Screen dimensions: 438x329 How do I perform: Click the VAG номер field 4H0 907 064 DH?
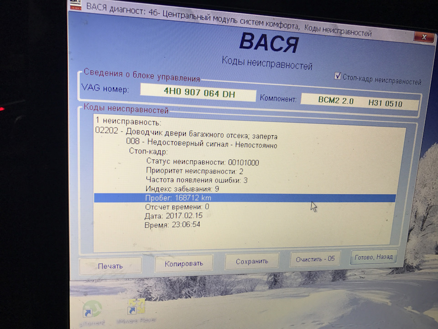pos(198,92)
